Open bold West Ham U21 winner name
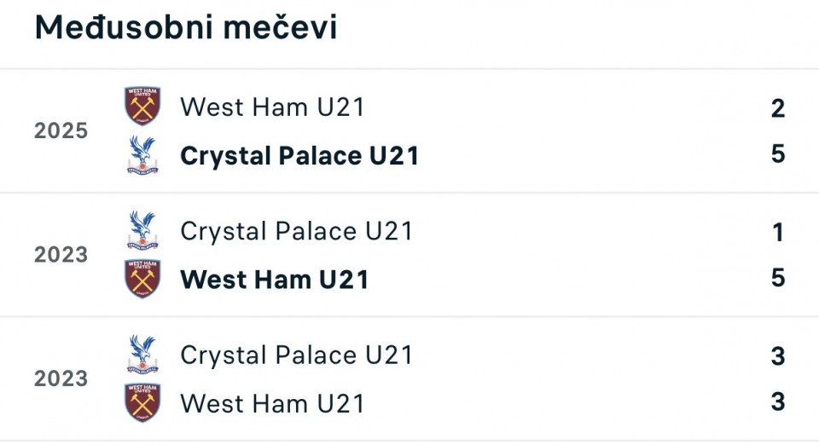The image size is (819, 445). (x=274, y=280)
